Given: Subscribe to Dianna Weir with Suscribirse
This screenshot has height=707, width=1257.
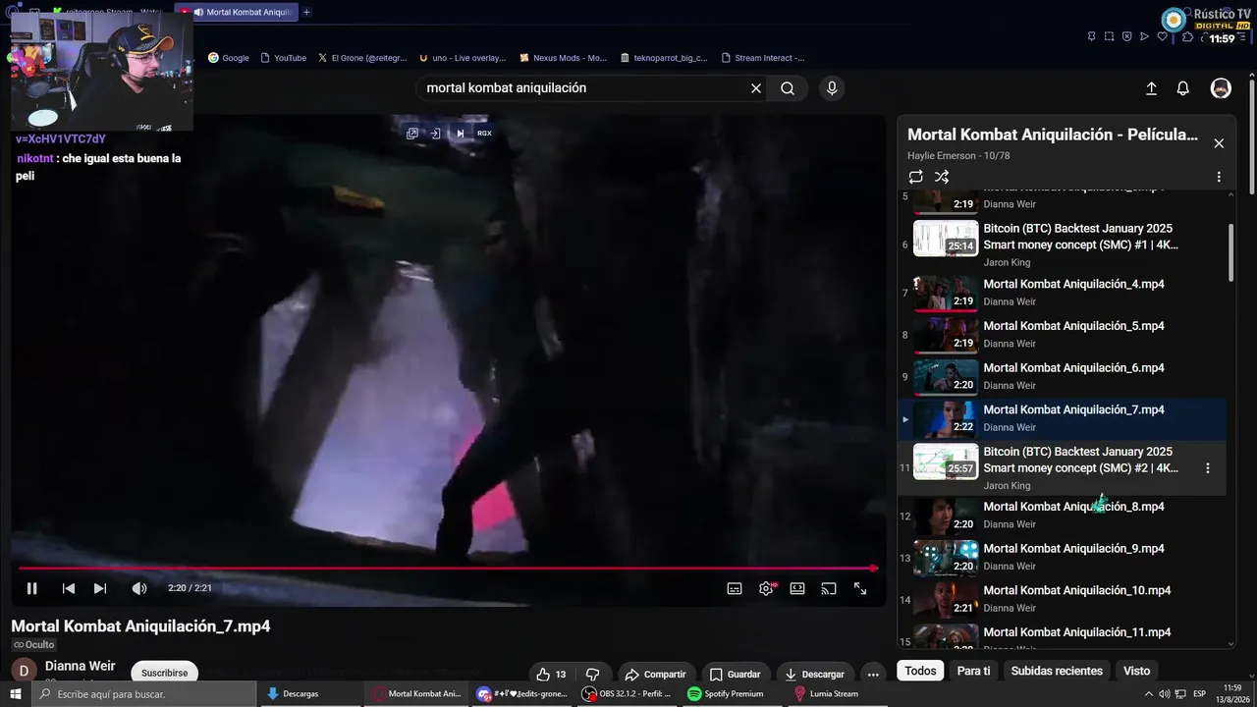Looking at the screenshot, I should click(164, 673).
